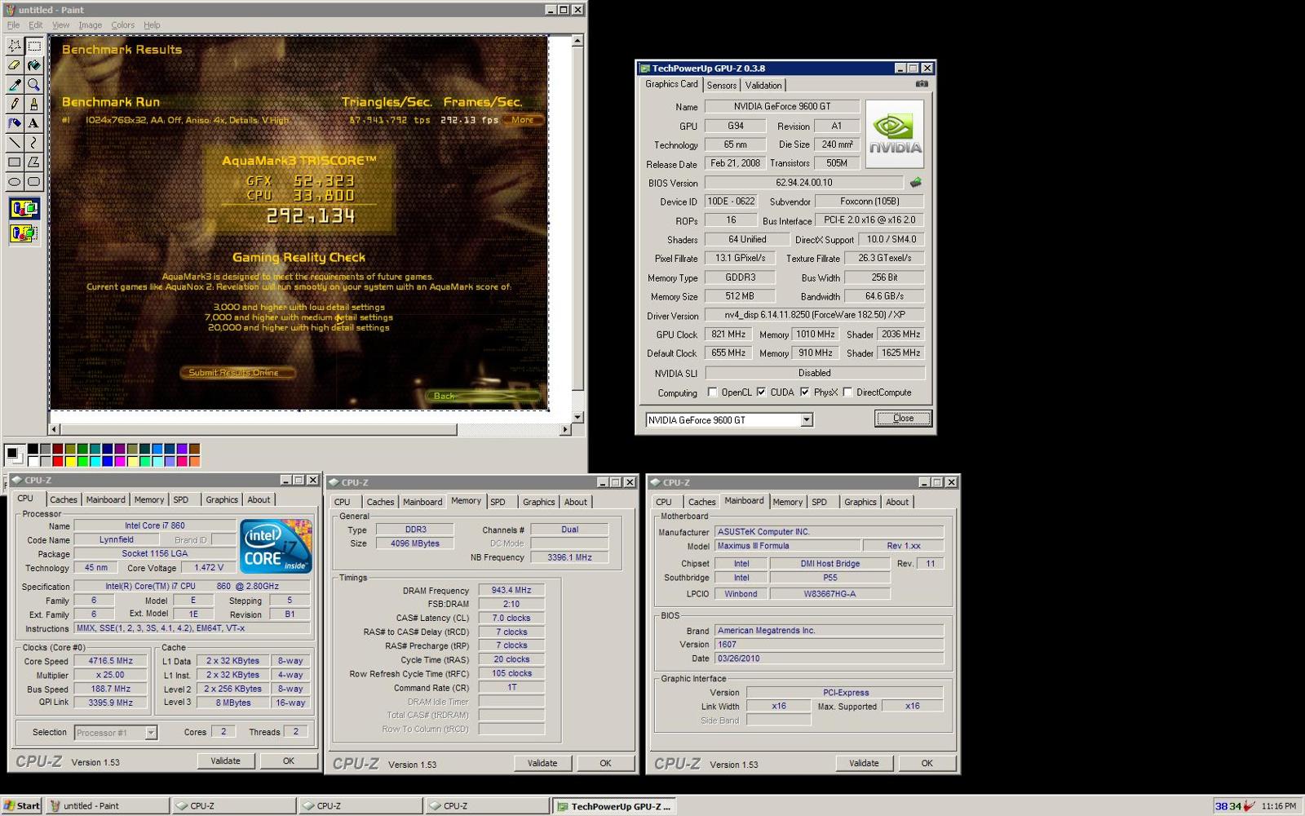Choose the Ellipse tool in Paint
1305x816 pixels.
[15, 182]
